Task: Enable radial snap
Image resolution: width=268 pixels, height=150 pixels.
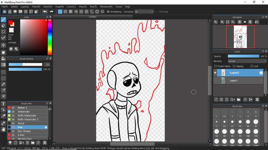Action: [x=81, y=11]
